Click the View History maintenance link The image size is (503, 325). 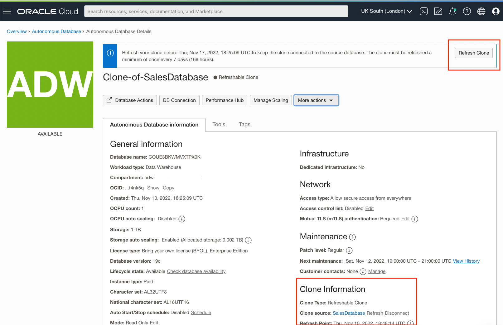pos(466,261)
